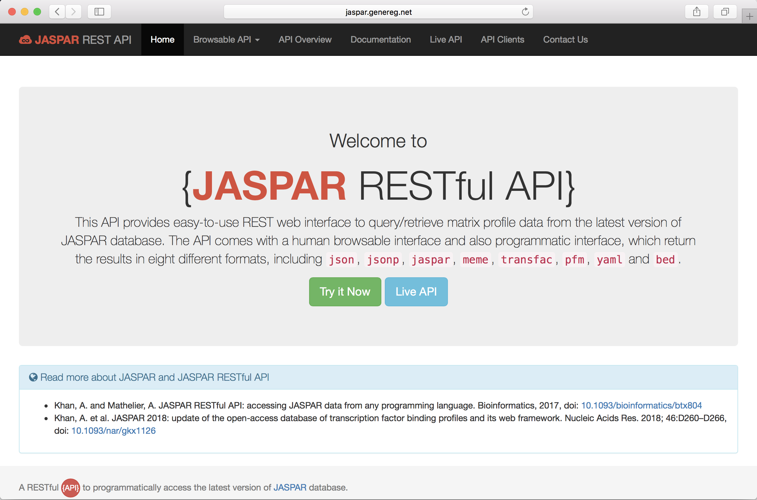The image size is (757, 500).
Task: Close the window with red button
Action: coord(12,12)
